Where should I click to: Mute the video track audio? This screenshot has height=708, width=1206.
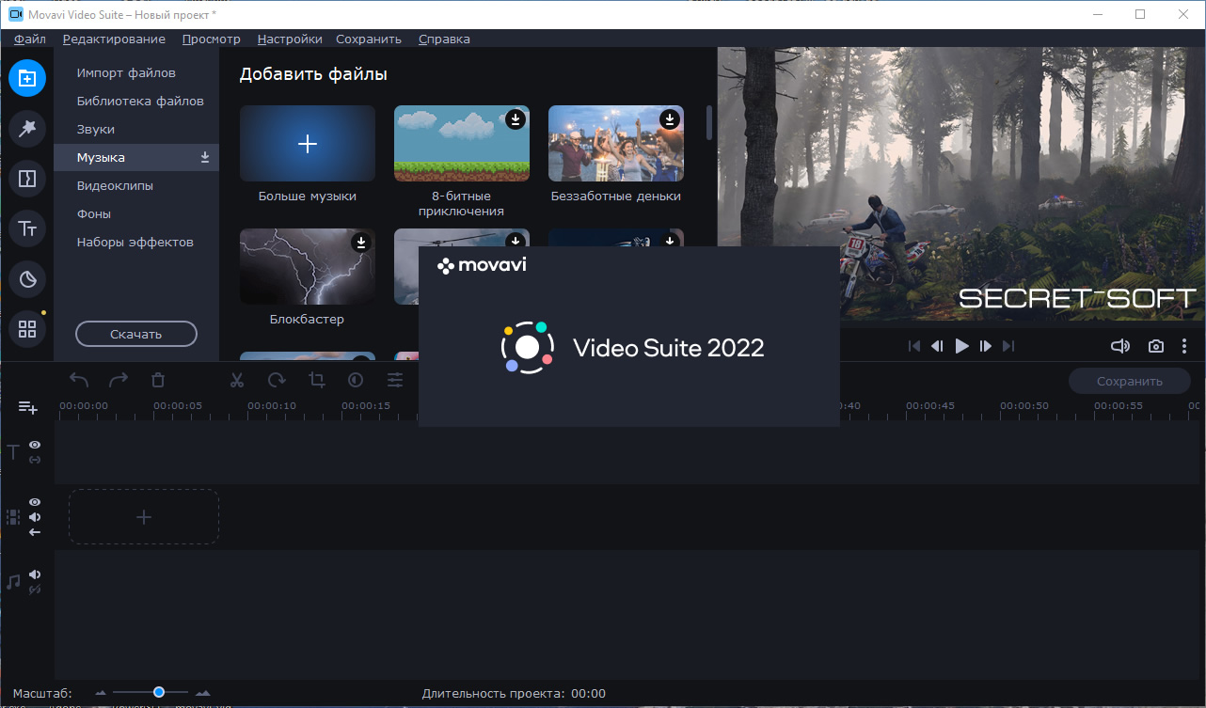pos(35,517)
